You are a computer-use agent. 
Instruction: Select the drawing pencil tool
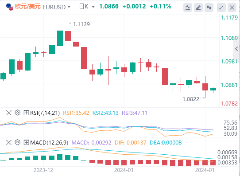(x=198, y=8)
